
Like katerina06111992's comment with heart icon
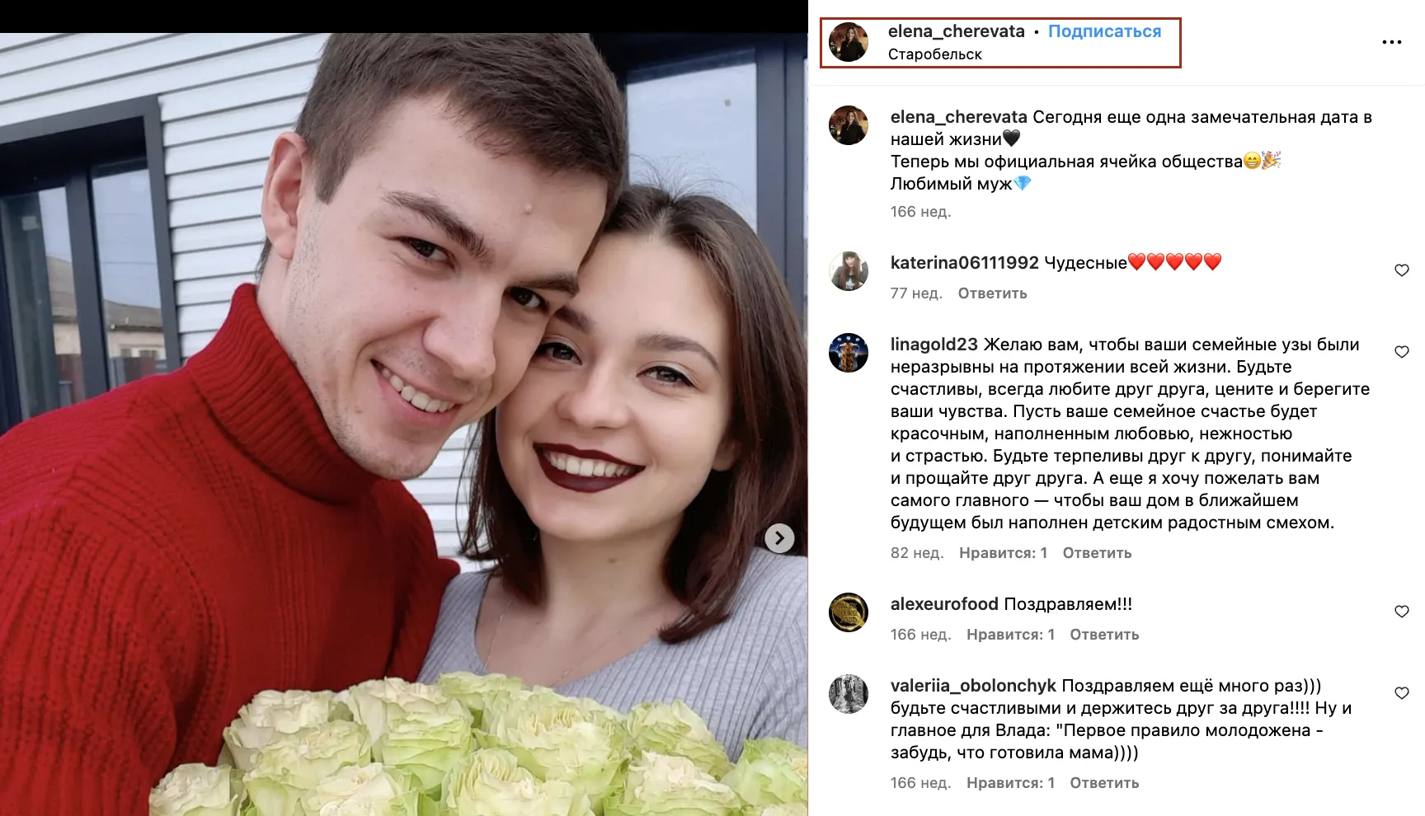[x=1401, y=270]
